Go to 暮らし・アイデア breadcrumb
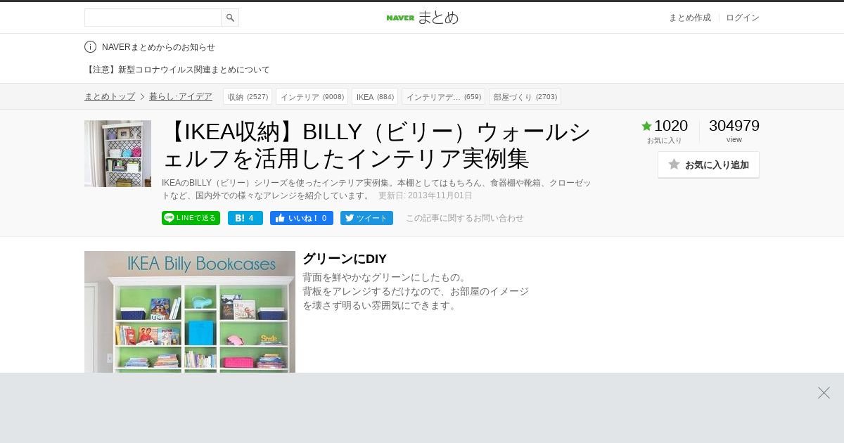 click(x=181, y=96)
